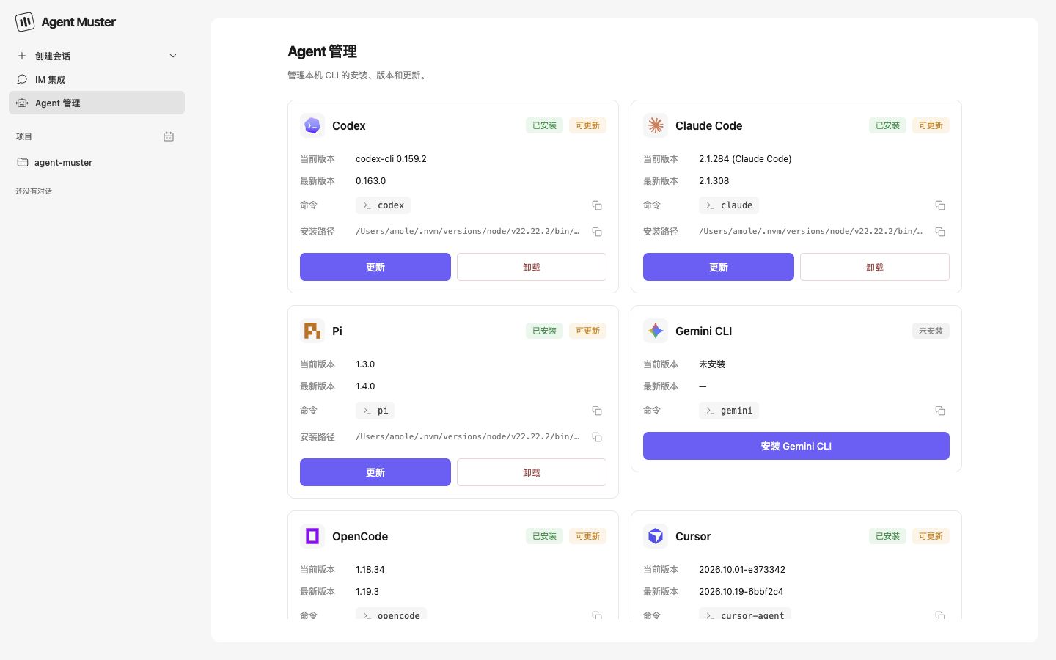Click OpenCode 可更新 badge
This screenshot has height=660, width=1056.
(588, 536)
